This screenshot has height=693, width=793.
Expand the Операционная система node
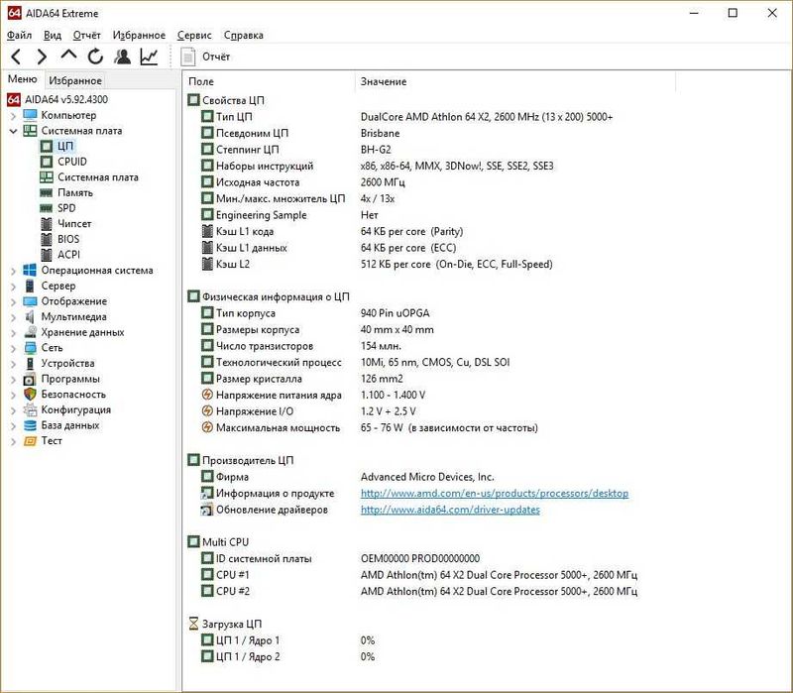point(13,271)
